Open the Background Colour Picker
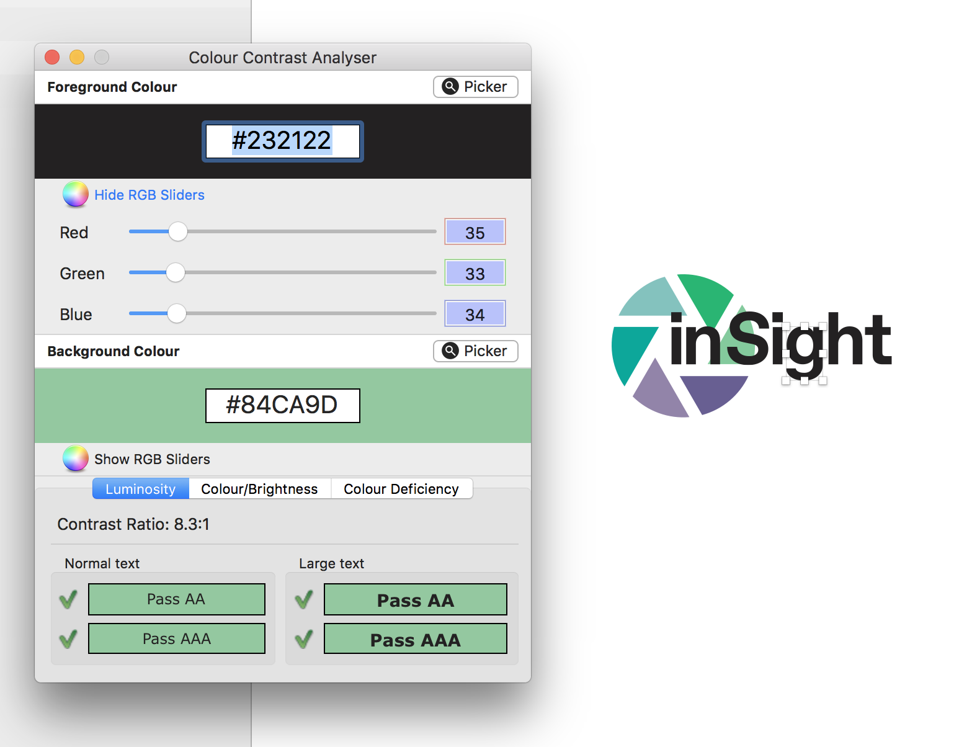Screen dimensions: 959x747 pos(475,351)
